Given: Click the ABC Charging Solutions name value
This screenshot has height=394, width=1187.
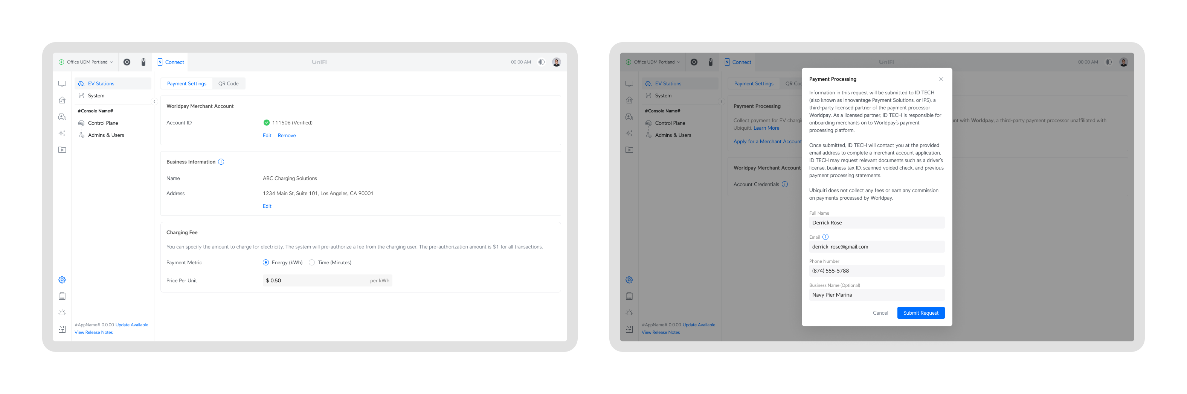Looking at the screenshot, I should (290, 179).
